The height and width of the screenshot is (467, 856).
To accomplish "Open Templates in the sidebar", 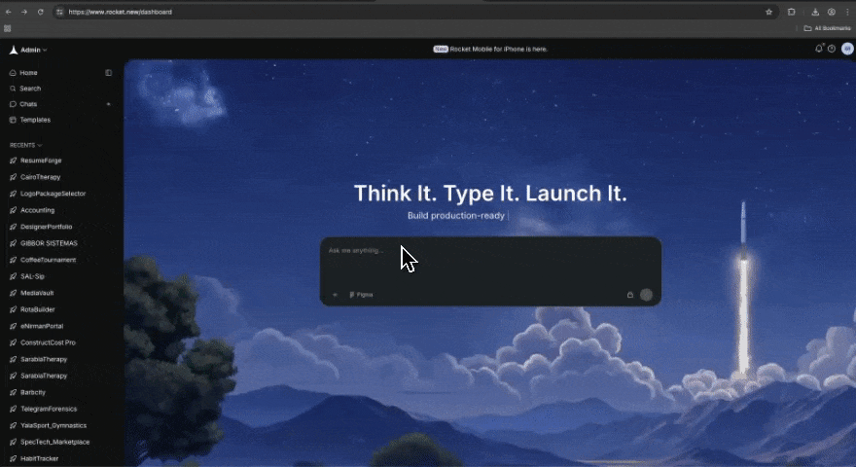I will (35, 120).
